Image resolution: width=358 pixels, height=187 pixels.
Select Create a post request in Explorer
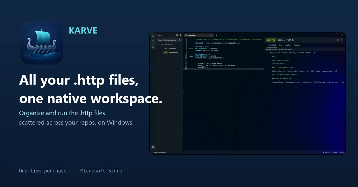[174, 53]
